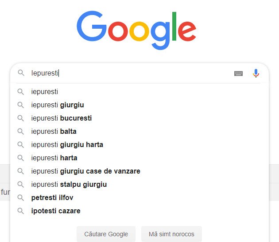Choose 'iepuresti harta' suggestion

click(54, 158)
